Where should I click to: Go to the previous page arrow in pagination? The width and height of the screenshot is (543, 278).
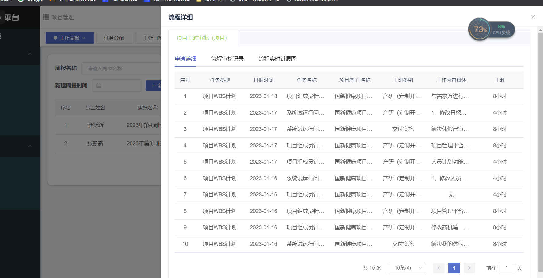coord(439,268)
